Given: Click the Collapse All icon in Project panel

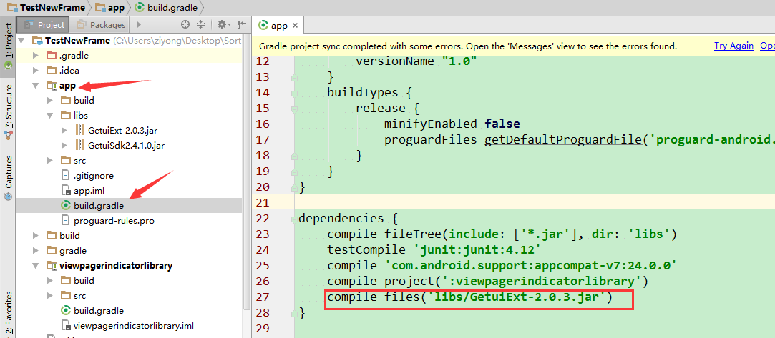Looking at the screenshot, I should 201,25.
